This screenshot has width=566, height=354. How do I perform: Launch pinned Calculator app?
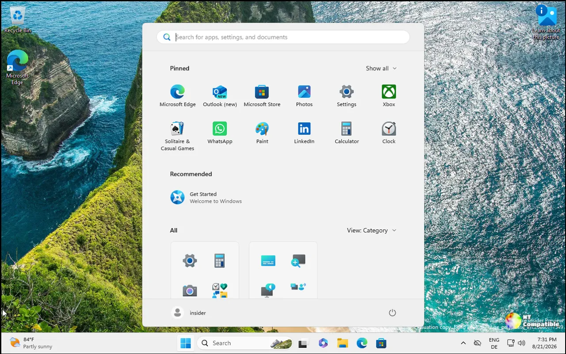tap(347, 133)
